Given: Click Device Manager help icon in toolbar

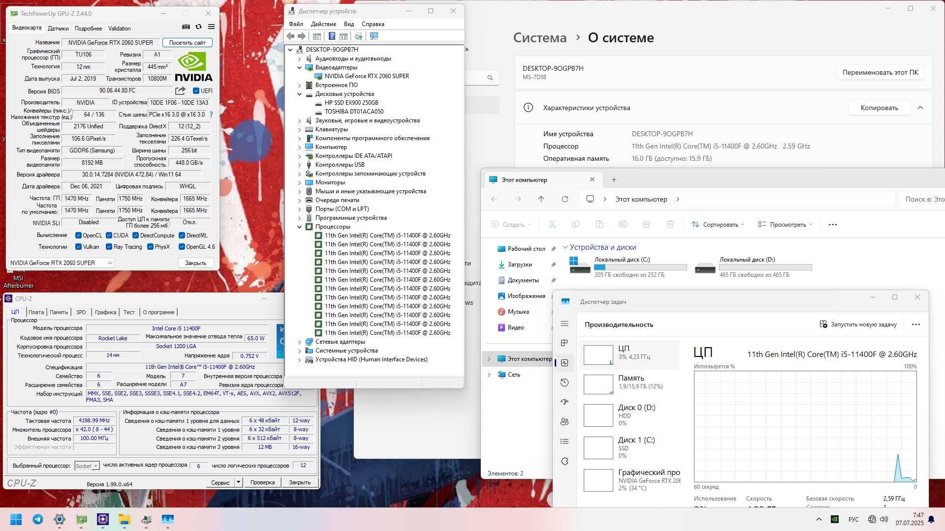Looking at the screenshot, I should click(332, 36).
